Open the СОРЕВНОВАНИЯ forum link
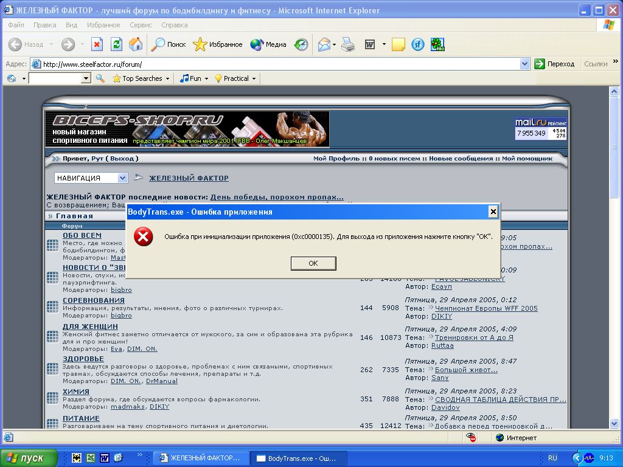This screenshot has width=623, height=467. 93,300
